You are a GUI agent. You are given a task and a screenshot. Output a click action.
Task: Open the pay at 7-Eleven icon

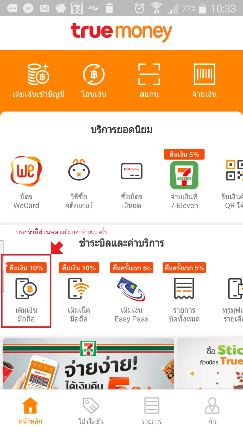[x=184, y=175]
